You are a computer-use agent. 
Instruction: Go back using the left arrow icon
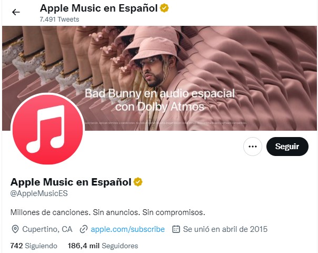(x=16, y=12)
